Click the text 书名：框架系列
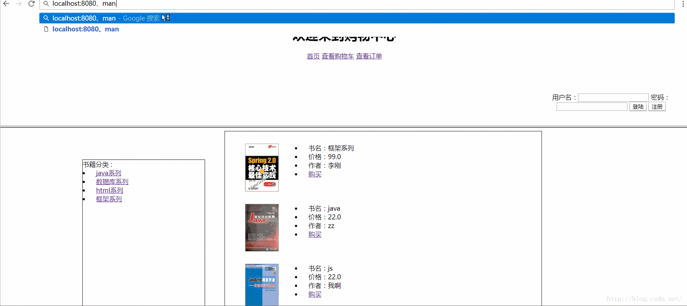687x306 pixels. click(x=331, y=148)
